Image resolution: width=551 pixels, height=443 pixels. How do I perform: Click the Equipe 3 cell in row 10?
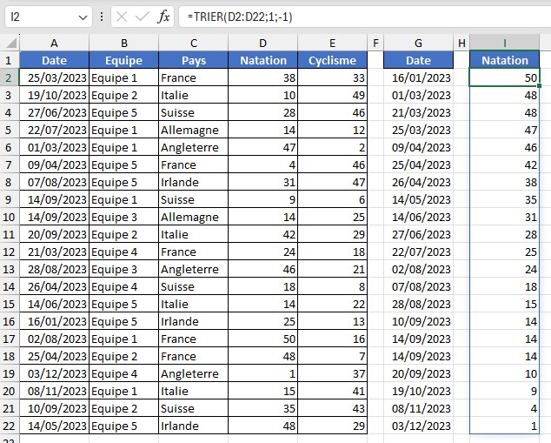pos(123,217)
